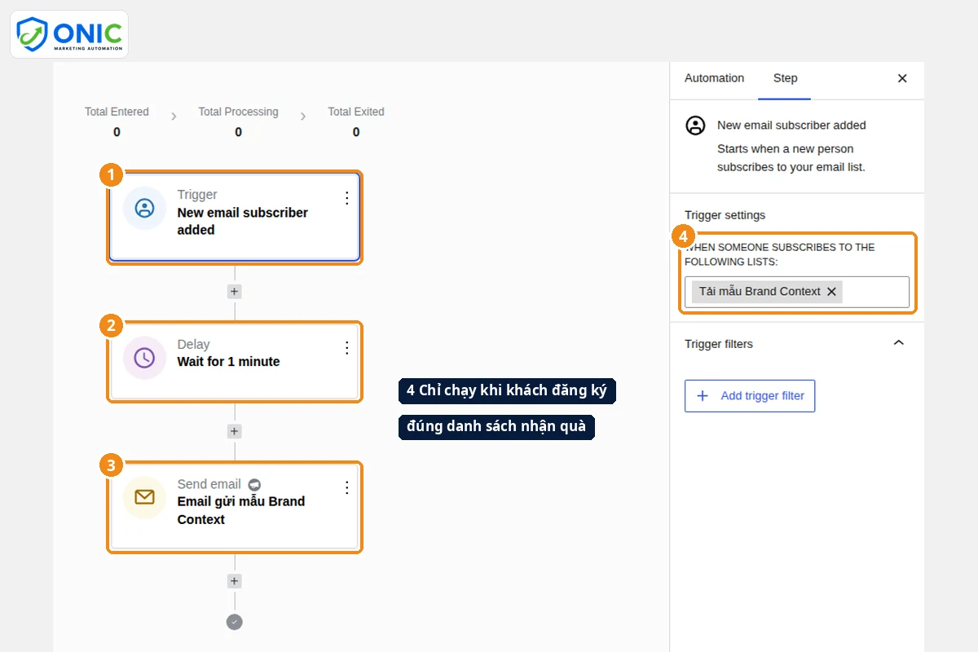This screenshot has width=978, height=652.
Task: Add a step below the Delay card
Action: (x=235, y=431)
